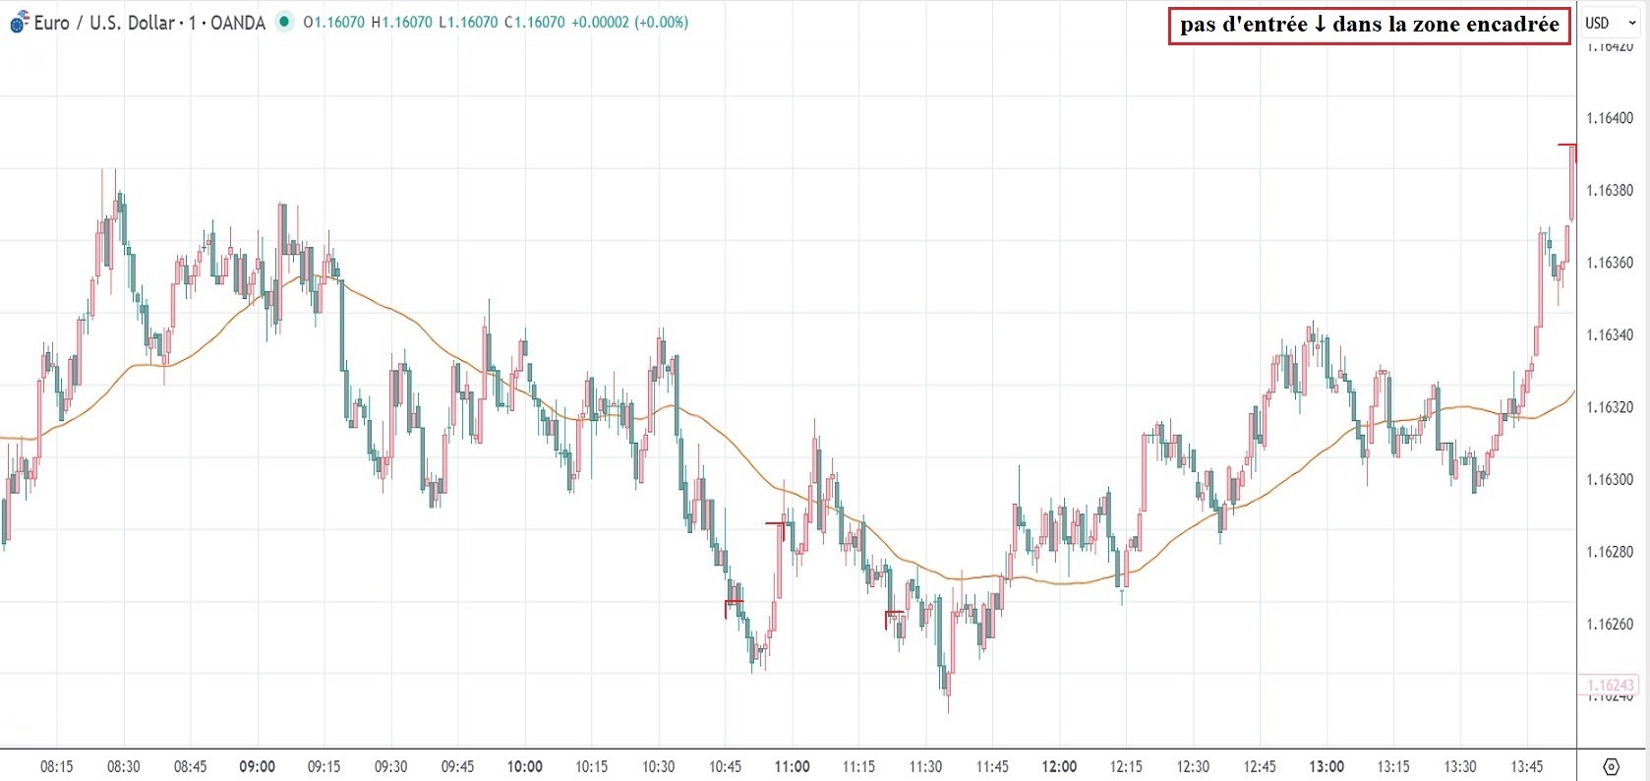Click the 09:45 time axis label
Viewport: 1650px width, 781px height.
click(x=458, y=767)
